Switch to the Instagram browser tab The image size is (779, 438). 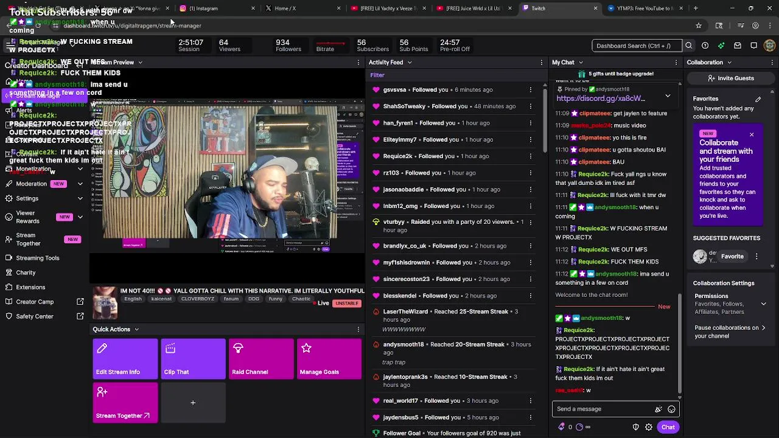[x=217, y=9]
